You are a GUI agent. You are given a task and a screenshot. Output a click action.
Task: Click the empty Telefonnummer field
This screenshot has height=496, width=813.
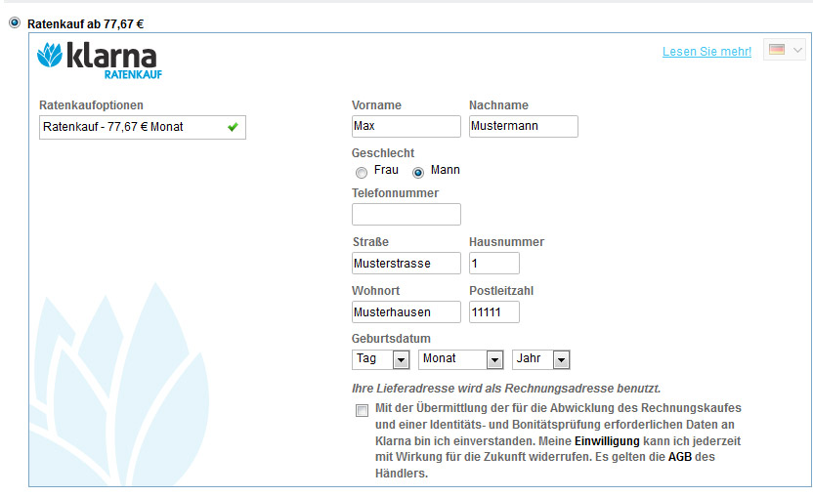406,215
